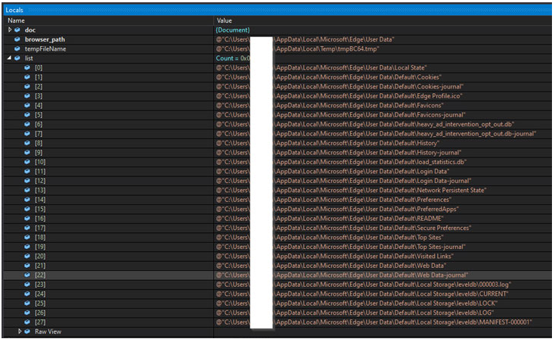This screenshot has height=342, width=555.
Task: Click the icon for item [14]
Action: 27,200
